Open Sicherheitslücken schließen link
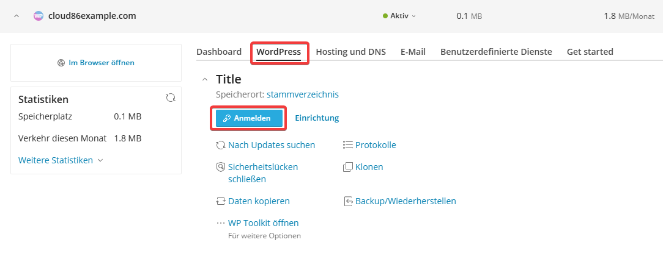Viewport: 663px width, 270px height. 263,172
